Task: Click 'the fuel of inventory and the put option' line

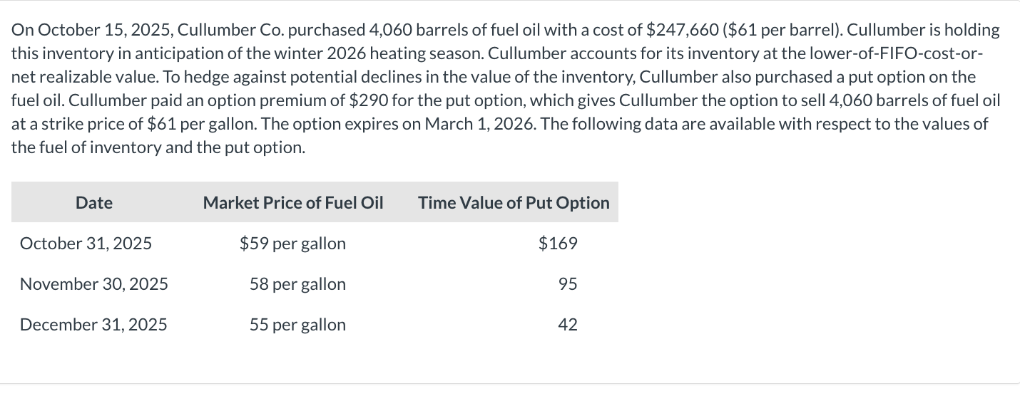Action: click(x=158, y=147)
